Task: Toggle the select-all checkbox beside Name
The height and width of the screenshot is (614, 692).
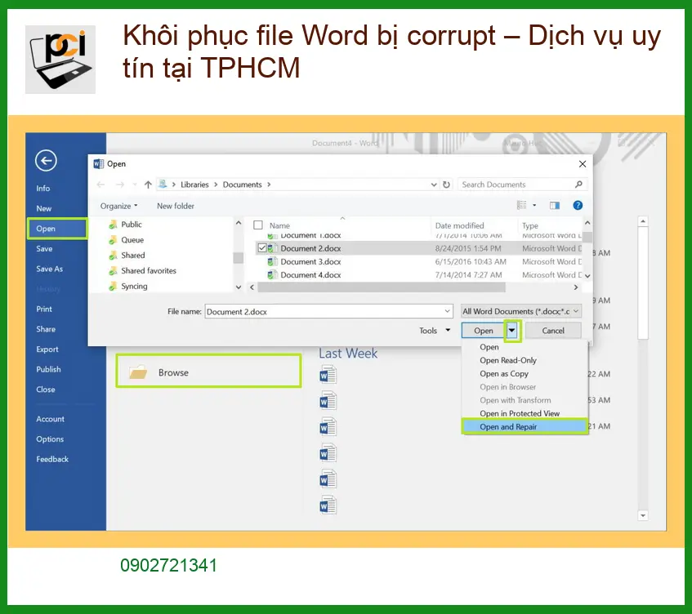Action: [258, 225]
